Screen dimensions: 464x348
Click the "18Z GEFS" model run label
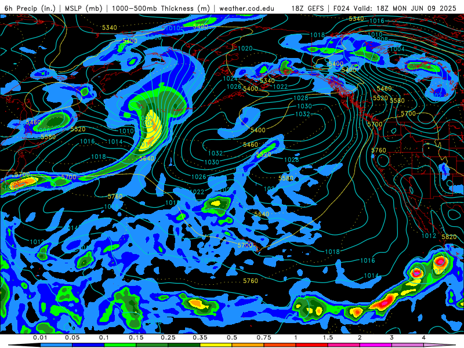(308, 8)
